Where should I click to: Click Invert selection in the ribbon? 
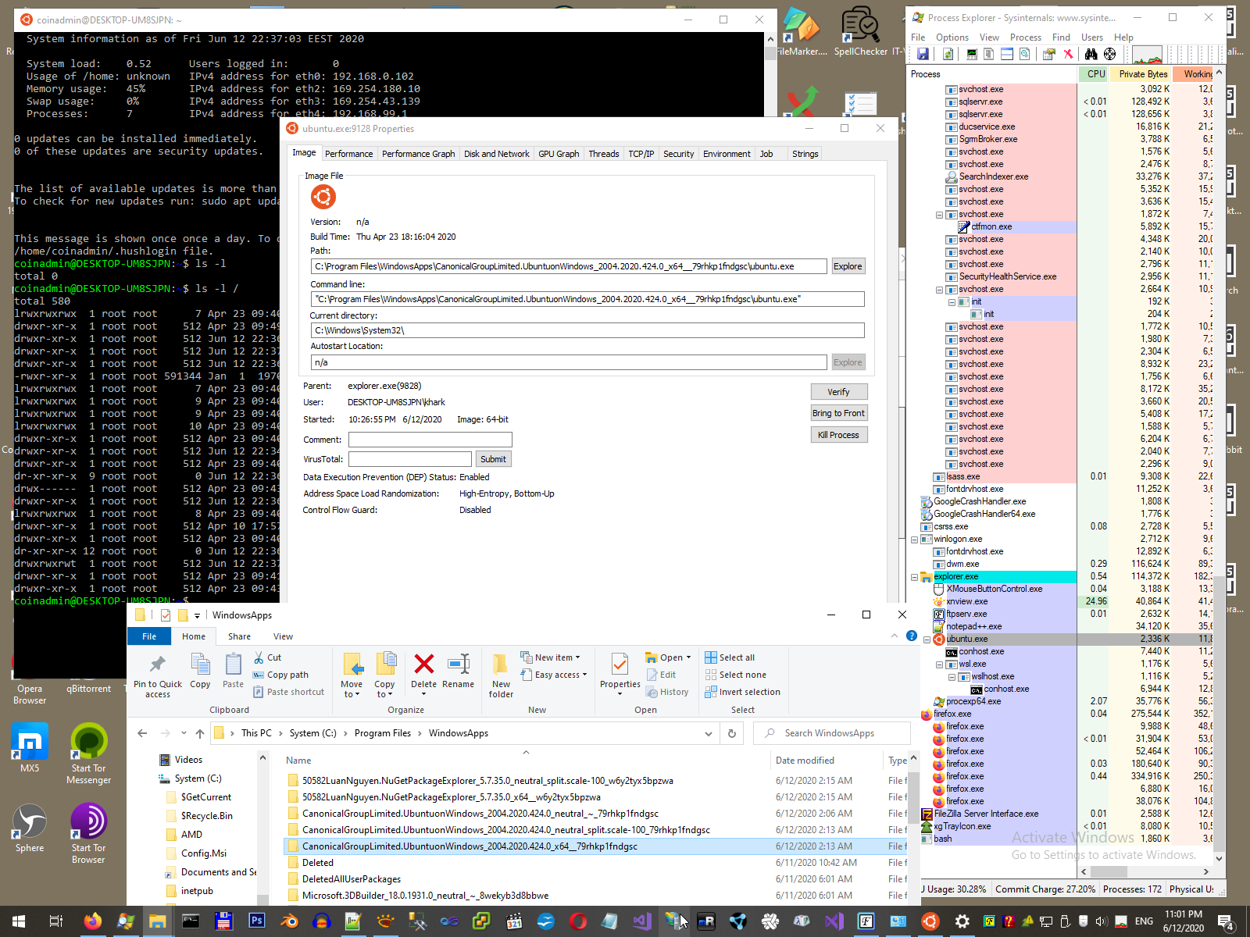click(x=742, y=692)
